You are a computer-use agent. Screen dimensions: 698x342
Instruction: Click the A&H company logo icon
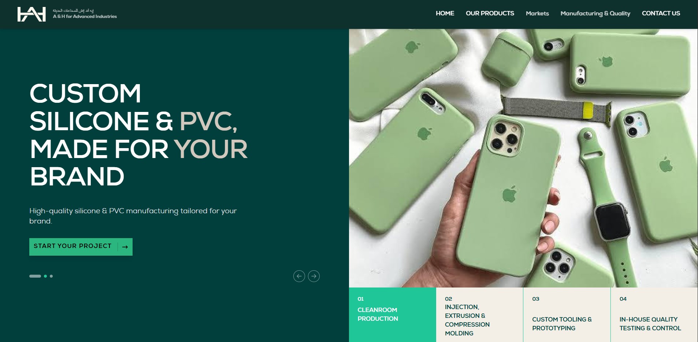click(31, 14)
